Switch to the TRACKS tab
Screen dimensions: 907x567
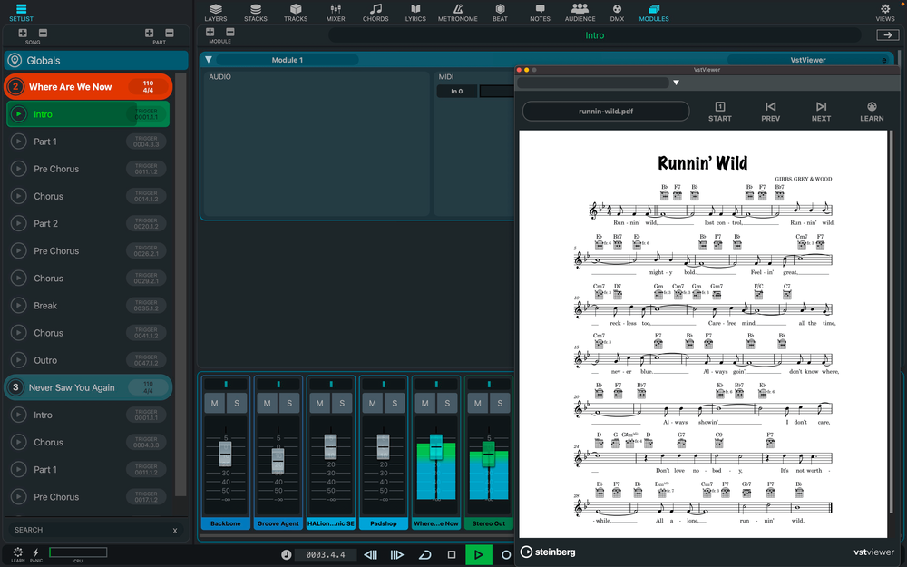pyautogui.click(x=296, y=13)
